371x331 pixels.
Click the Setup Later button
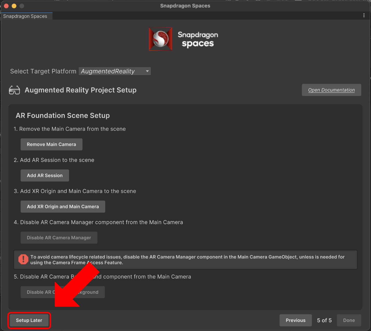point(29,320)
